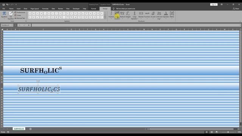Click inside the formula bar input

(135, 25)
